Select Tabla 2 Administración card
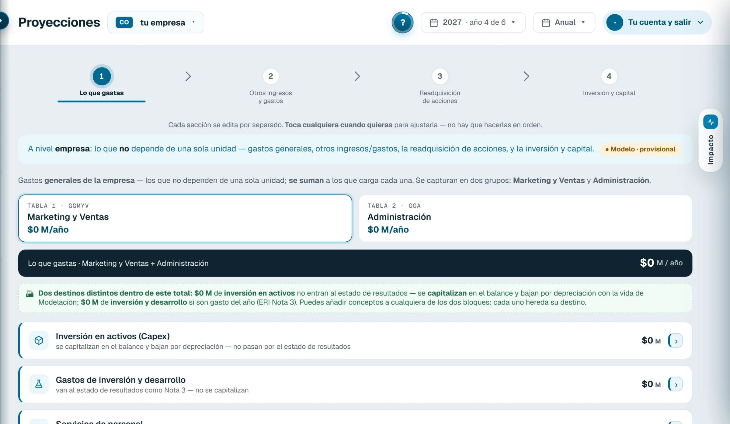730x424 pixels. [x=525, y=218]
